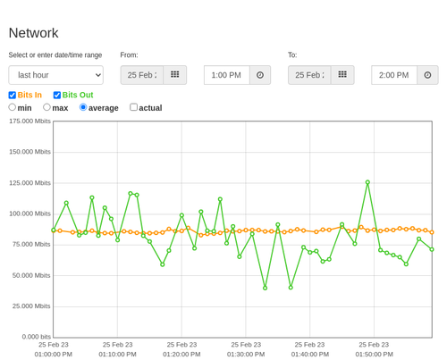Click the Network heading
Viewport: 447px width, 360px height.
click(33, 33)
